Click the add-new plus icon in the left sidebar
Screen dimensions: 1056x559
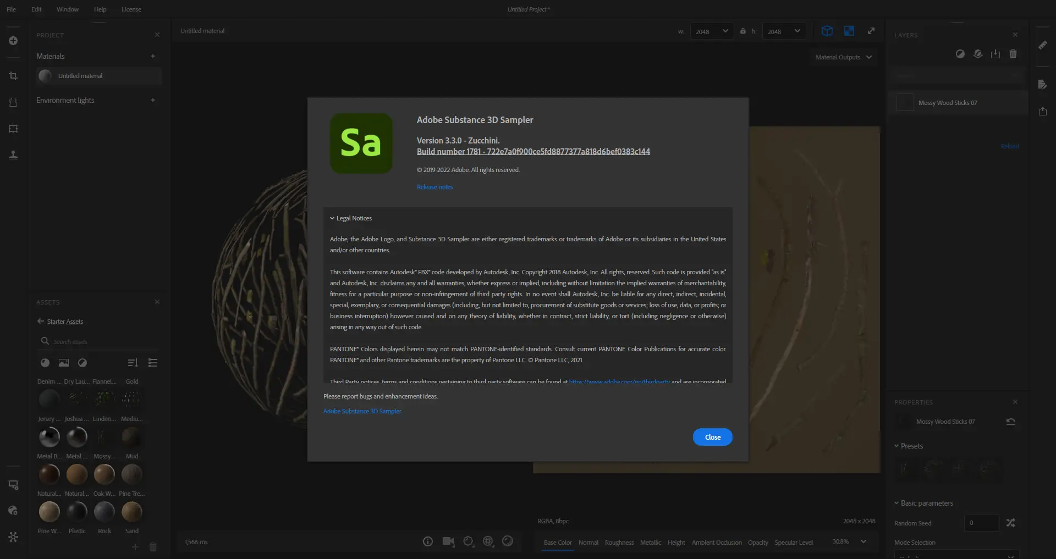point(13,41)
